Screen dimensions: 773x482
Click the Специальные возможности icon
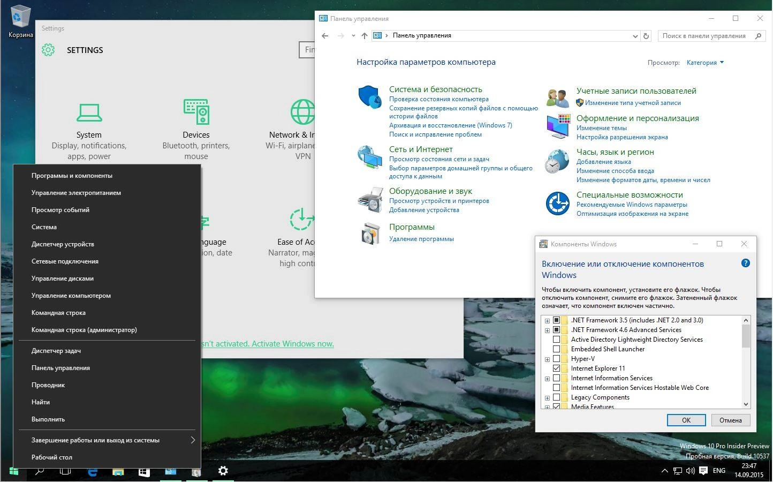pyautogui.click(x=557, y=204)
